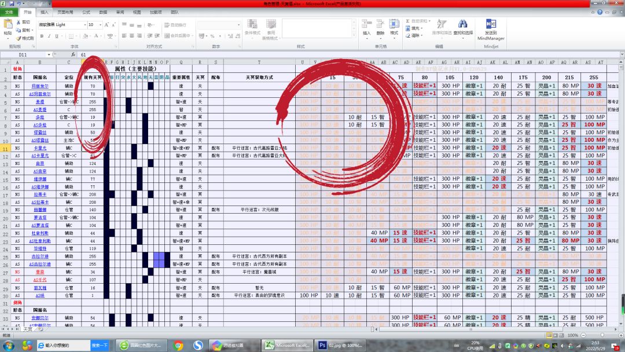Open Format as Table (套用表格格式)
Image resolution: width=625 pixels, height=352 pixels.
click(270, 30)
